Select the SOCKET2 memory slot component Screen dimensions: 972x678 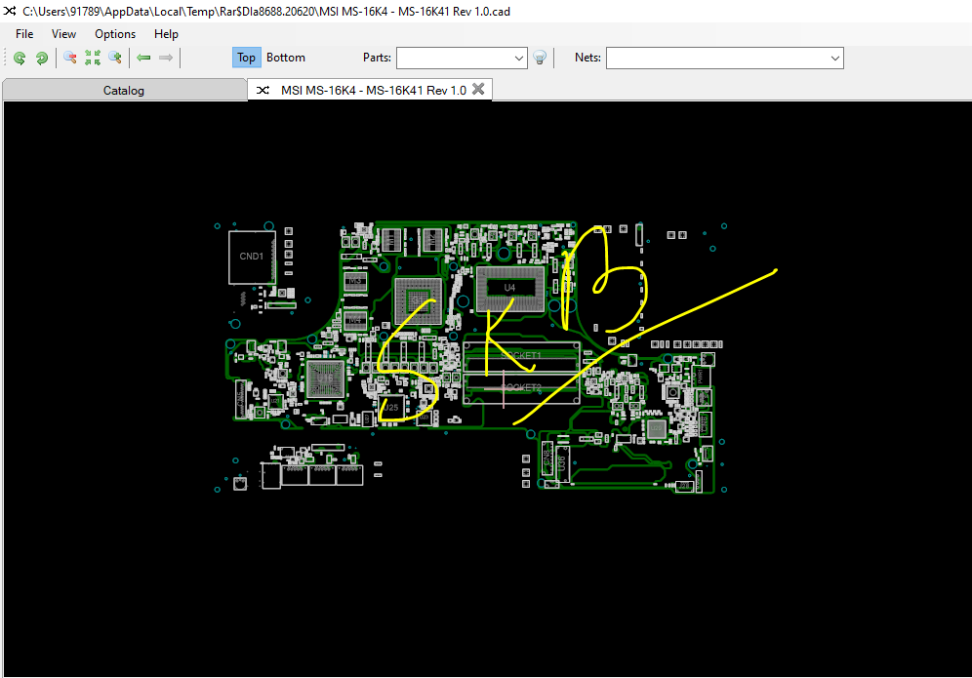point(521,388)
